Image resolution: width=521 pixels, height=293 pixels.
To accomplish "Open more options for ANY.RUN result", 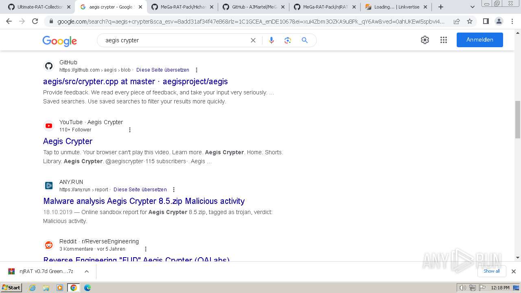I will click(174, 190).
